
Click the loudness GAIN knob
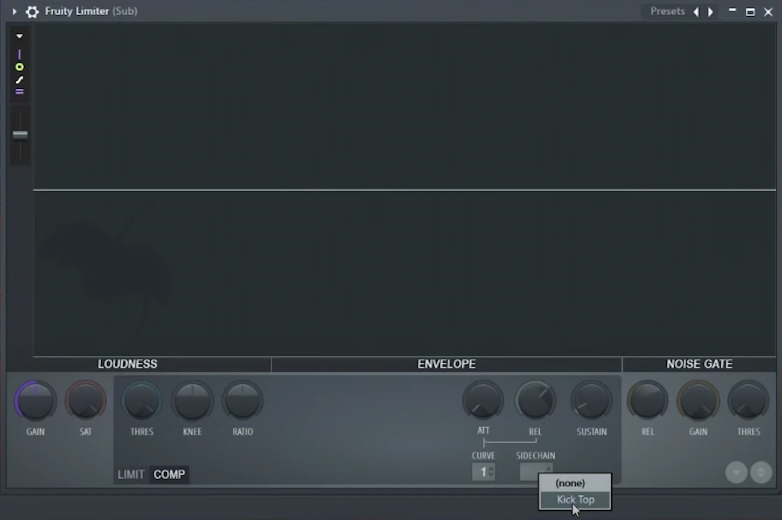(36, 401)
